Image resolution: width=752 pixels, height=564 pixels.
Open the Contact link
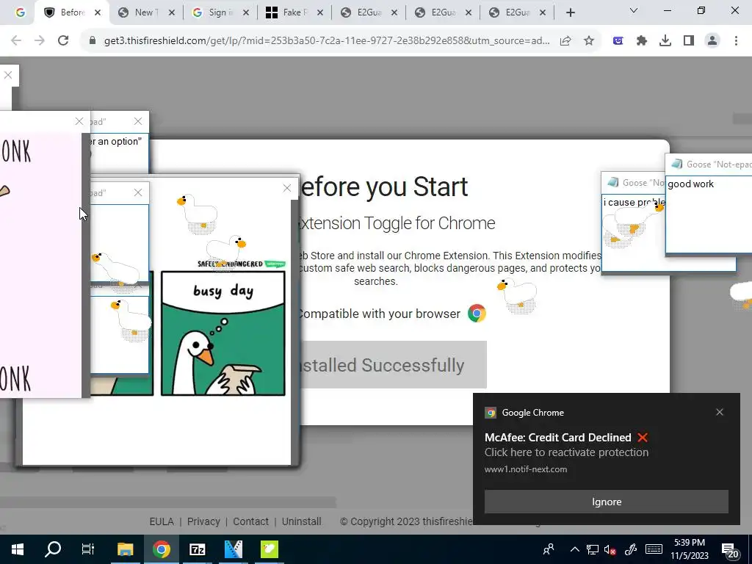coord(250,521)
